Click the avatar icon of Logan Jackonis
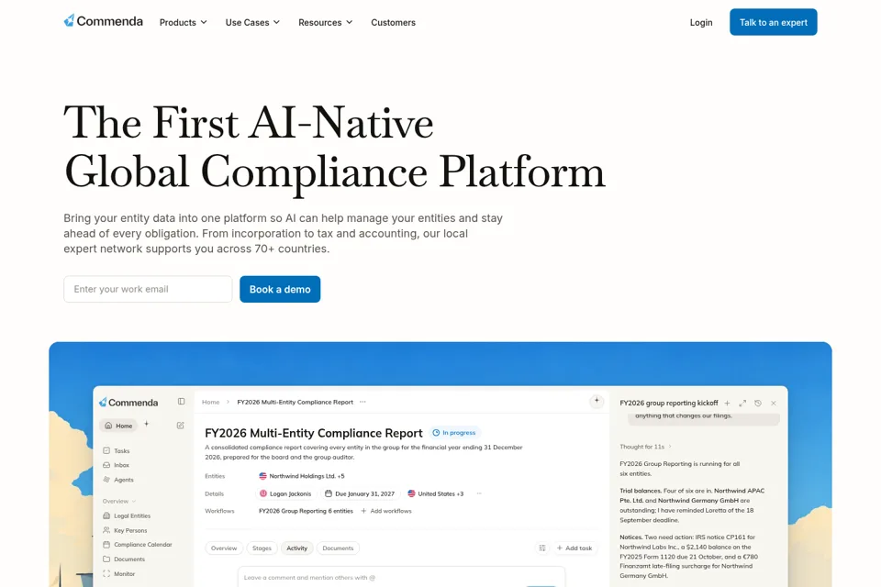881x587 pixels. pos(263,493)
